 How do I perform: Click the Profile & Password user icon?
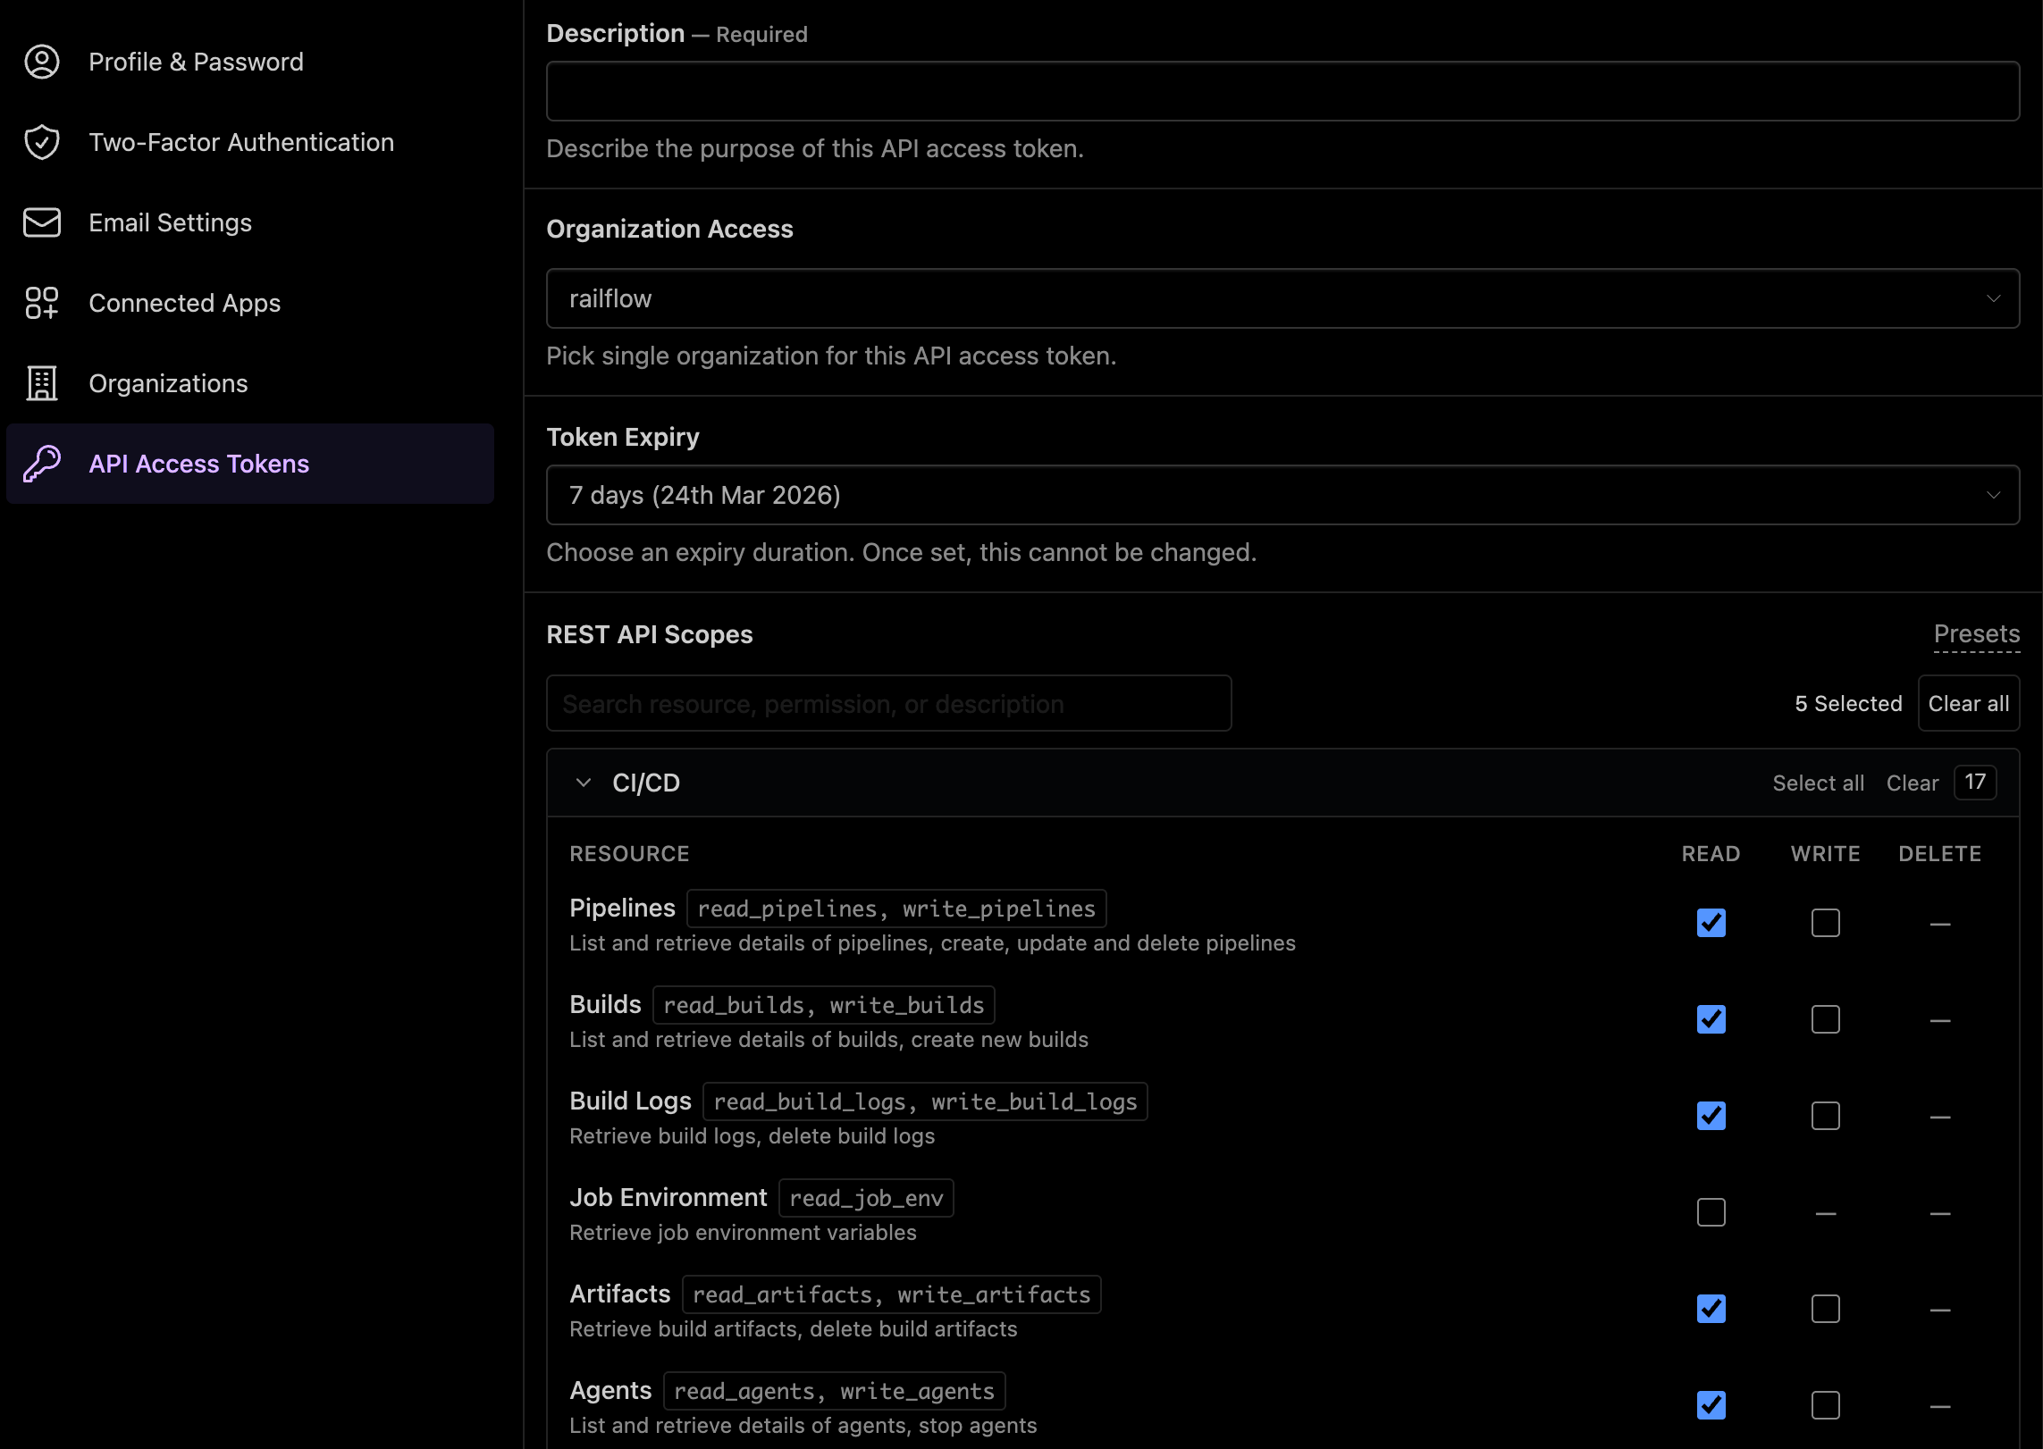pyautogui.click(x=42, y=62)
